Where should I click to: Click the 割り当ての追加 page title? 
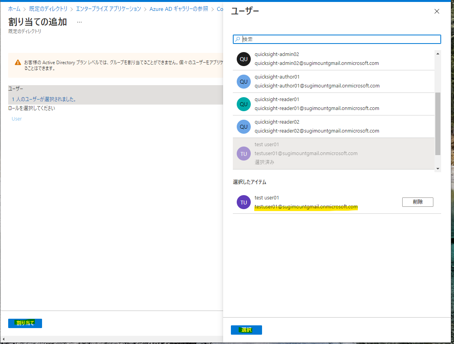click(x=38, y=22)
